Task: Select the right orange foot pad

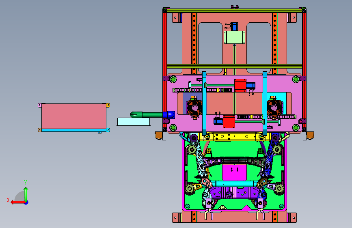Action: click(x=310, y=135)
